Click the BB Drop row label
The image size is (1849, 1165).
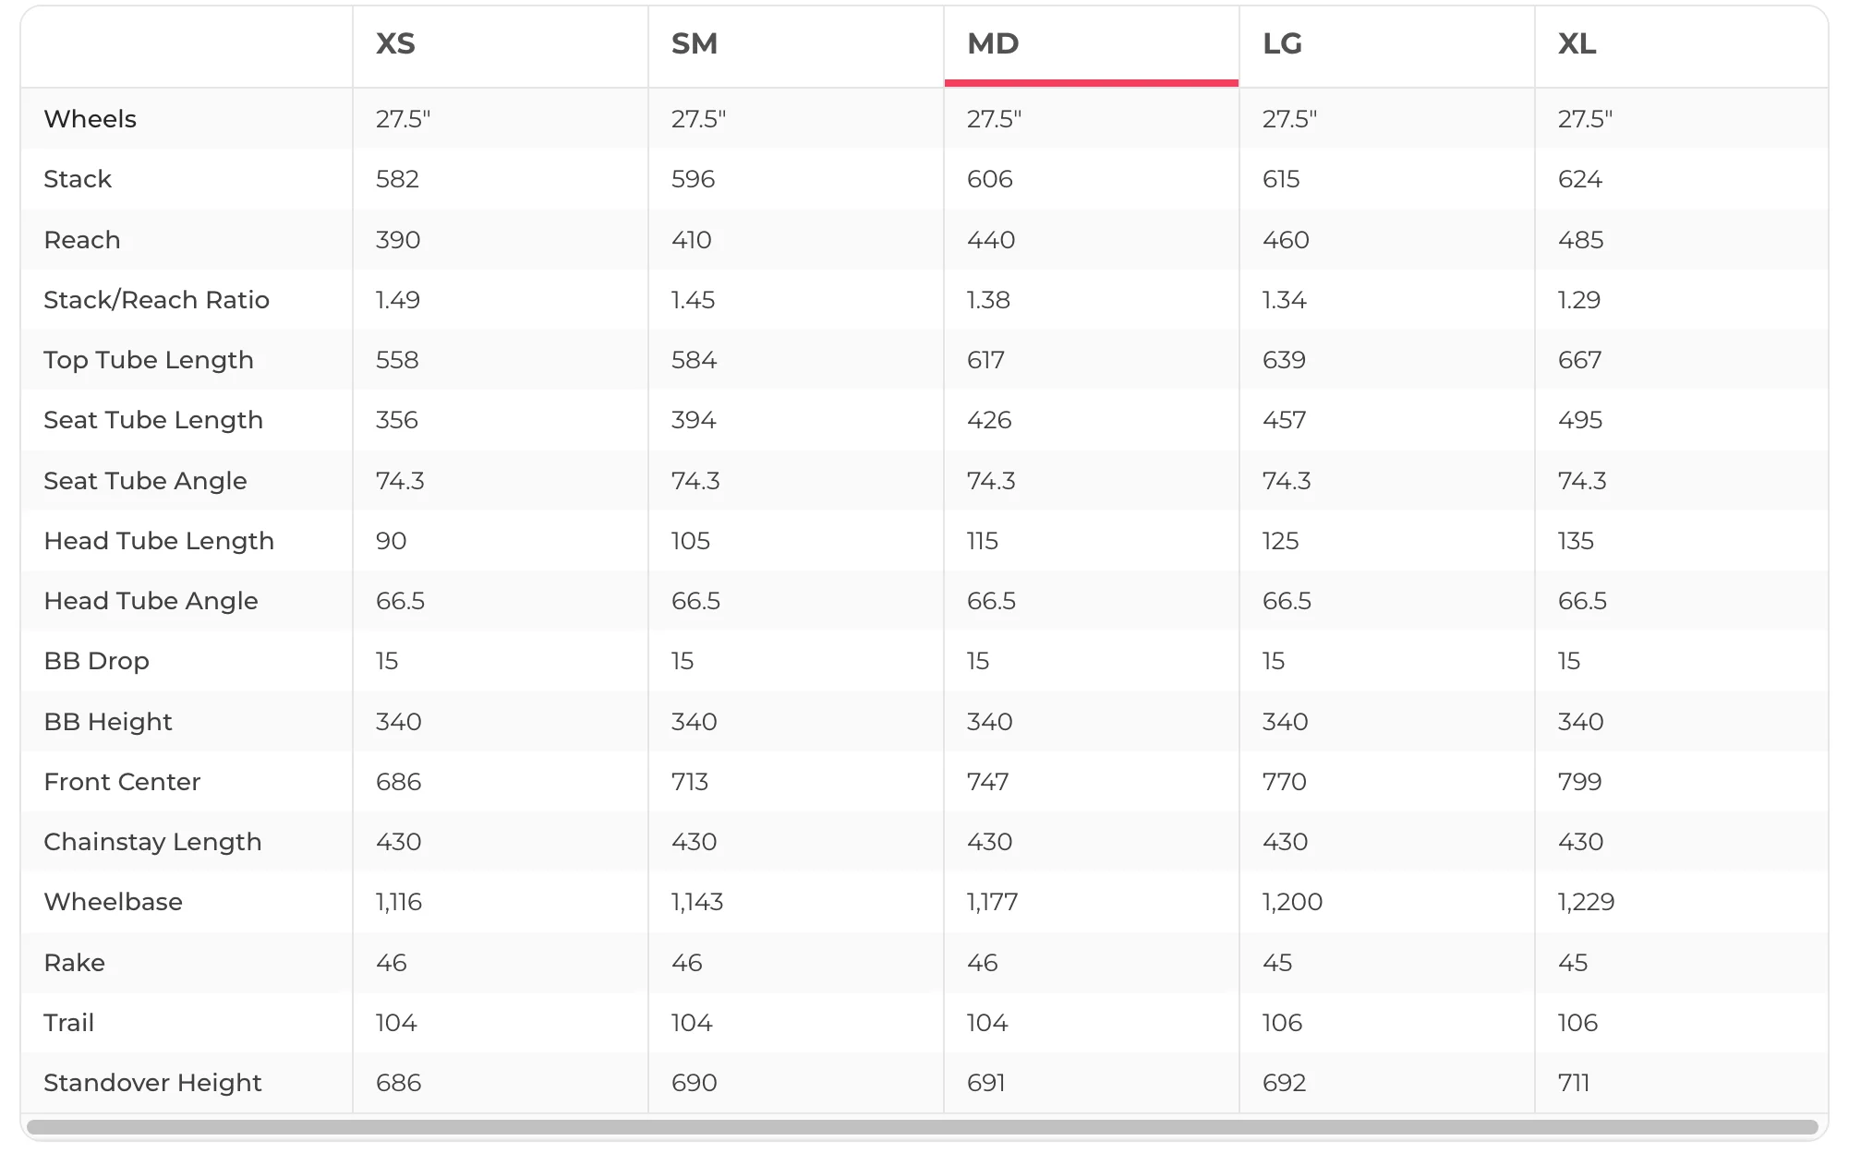point(96,661)
